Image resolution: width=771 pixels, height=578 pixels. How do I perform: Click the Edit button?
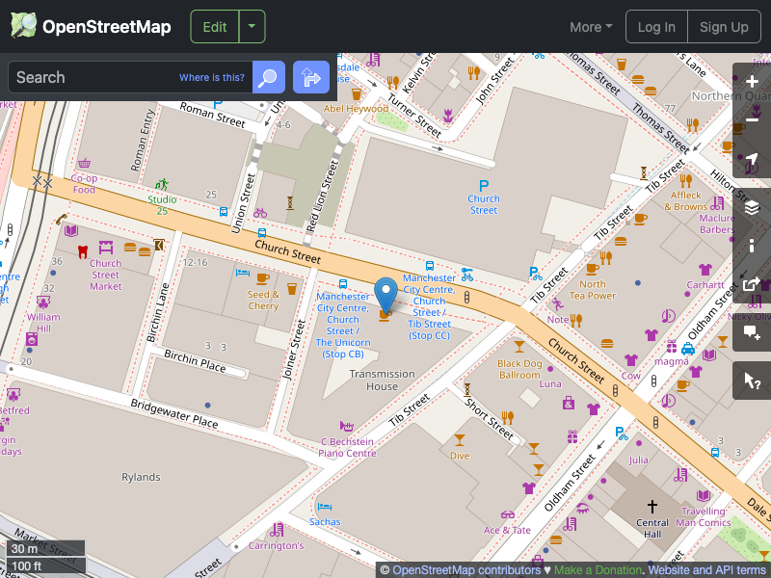pyautogui.click(x=214, y=26)
